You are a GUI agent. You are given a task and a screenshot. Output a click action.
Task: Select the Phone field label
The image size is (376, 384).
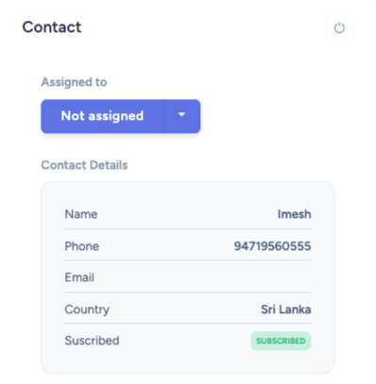point(82,246)
